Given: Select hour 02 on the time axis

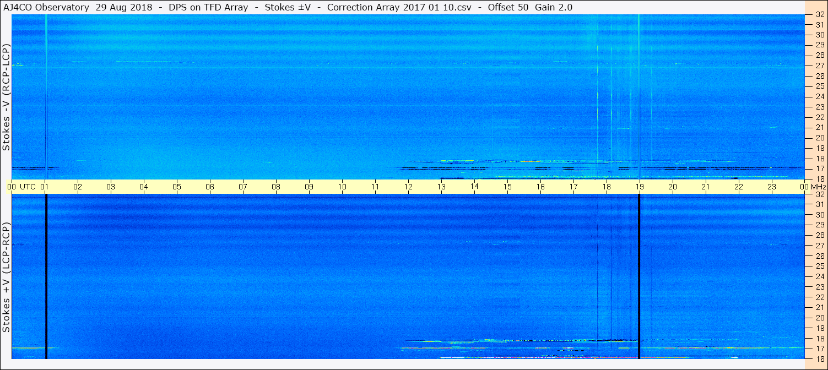Looking at the screenshot, I should pos(78,187).
